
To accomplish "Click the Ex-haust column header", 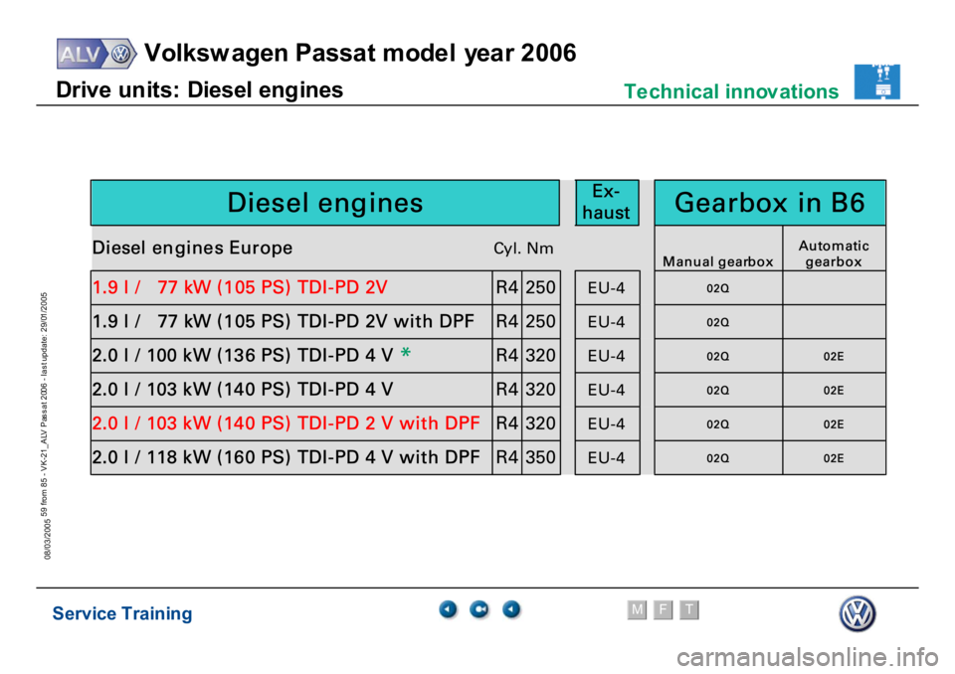I will tap(607, 203).
